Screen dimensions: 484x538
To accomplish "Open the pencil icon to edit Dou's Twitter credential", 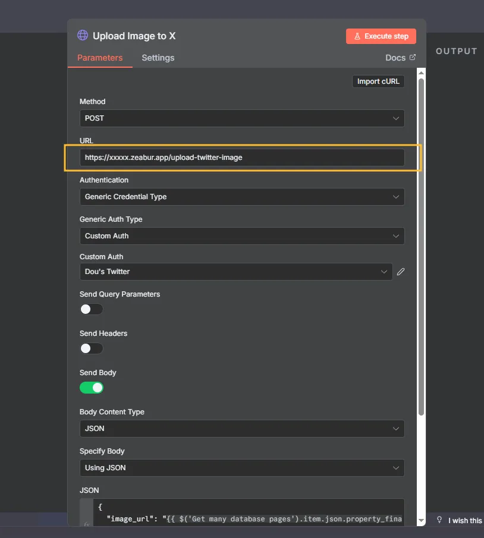I will point(400,272).
